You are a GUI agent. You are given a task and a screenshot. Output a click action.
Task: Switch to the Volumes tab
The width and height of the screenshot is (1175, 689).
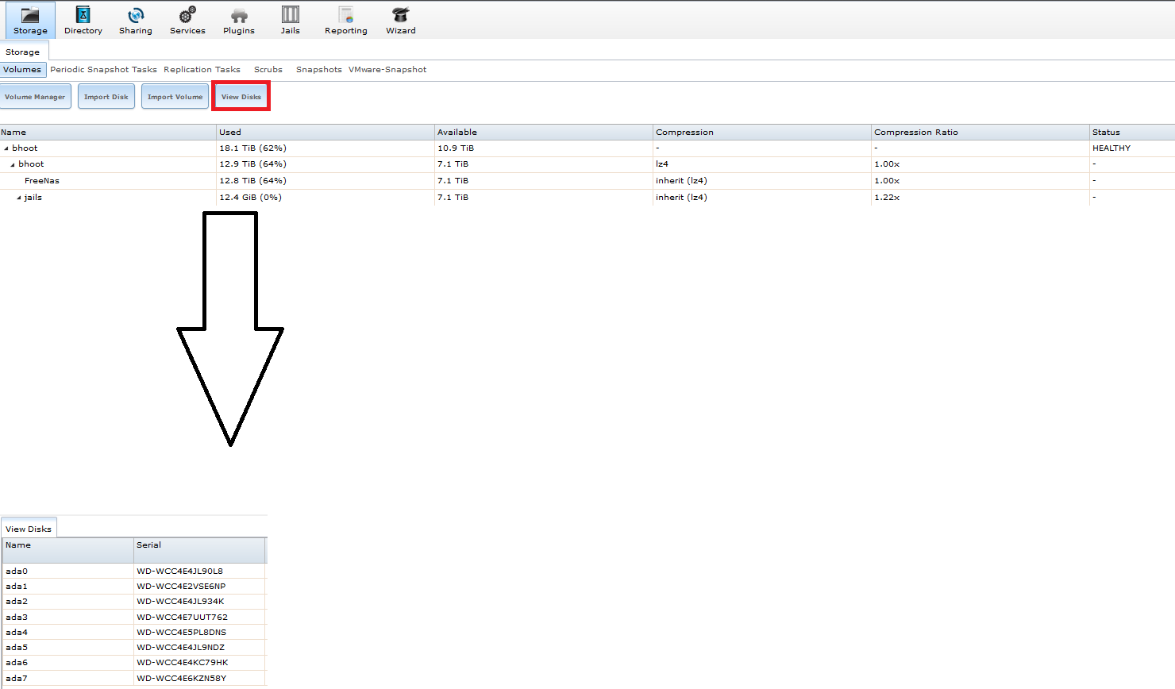tap(22, 70)
